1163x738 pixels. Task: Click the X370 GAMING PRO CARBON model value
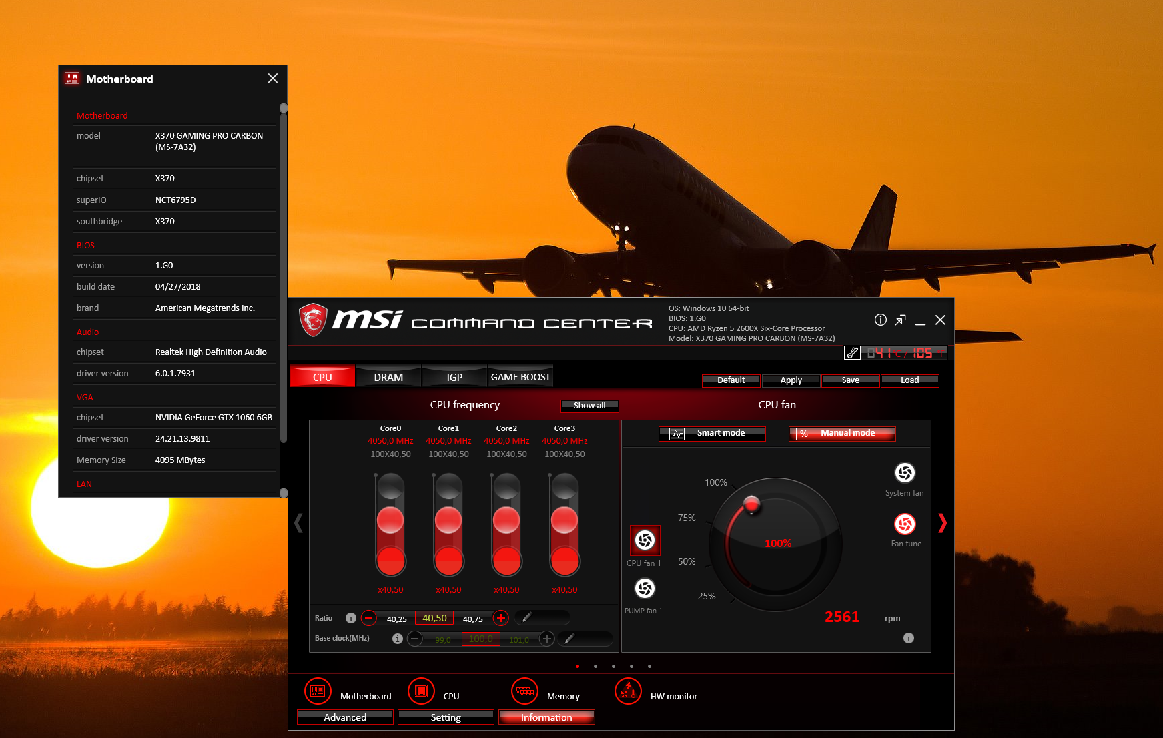(209, 141)
